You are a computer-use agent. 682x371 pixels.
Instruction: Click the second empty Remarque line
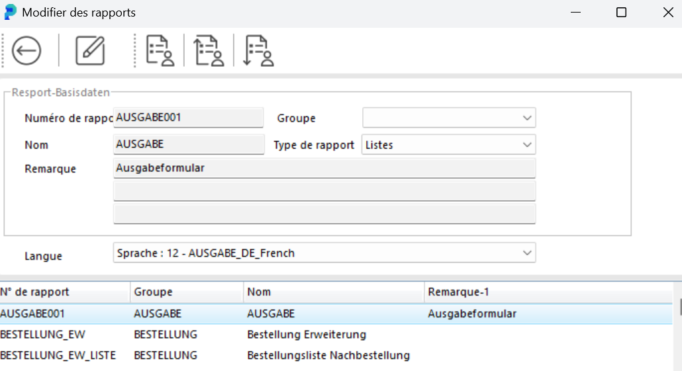point(324,191)
